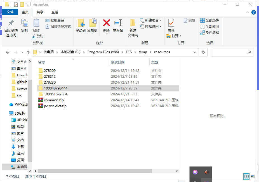
Task: Open the server folder in the sidebar
Action: (x=20, y=89)
